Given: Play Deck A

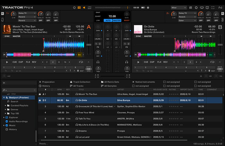Looking at the screenshot, I should [7, 62].
